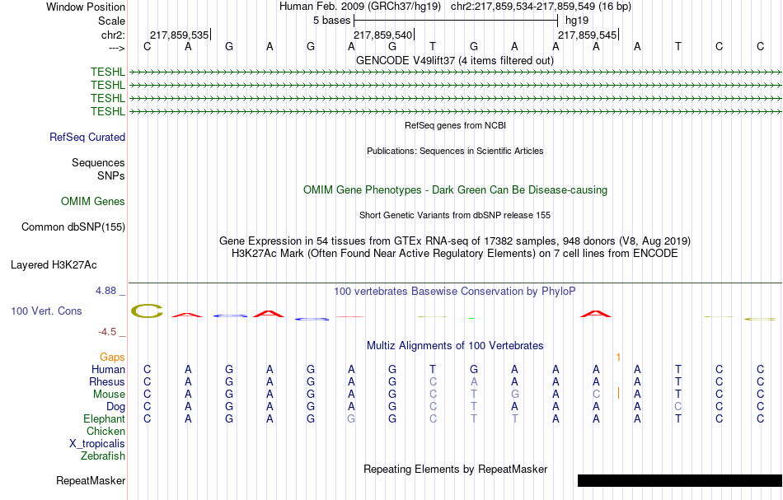Open Short Genetic Variants from dbSNP title
Viewport: 783px width, 500px height.
click(x=455, y=215)
